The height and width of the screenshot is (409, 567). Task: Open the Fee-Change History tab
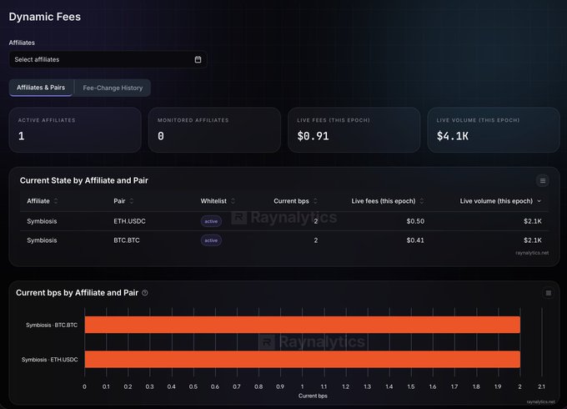(x=113, y=88)
